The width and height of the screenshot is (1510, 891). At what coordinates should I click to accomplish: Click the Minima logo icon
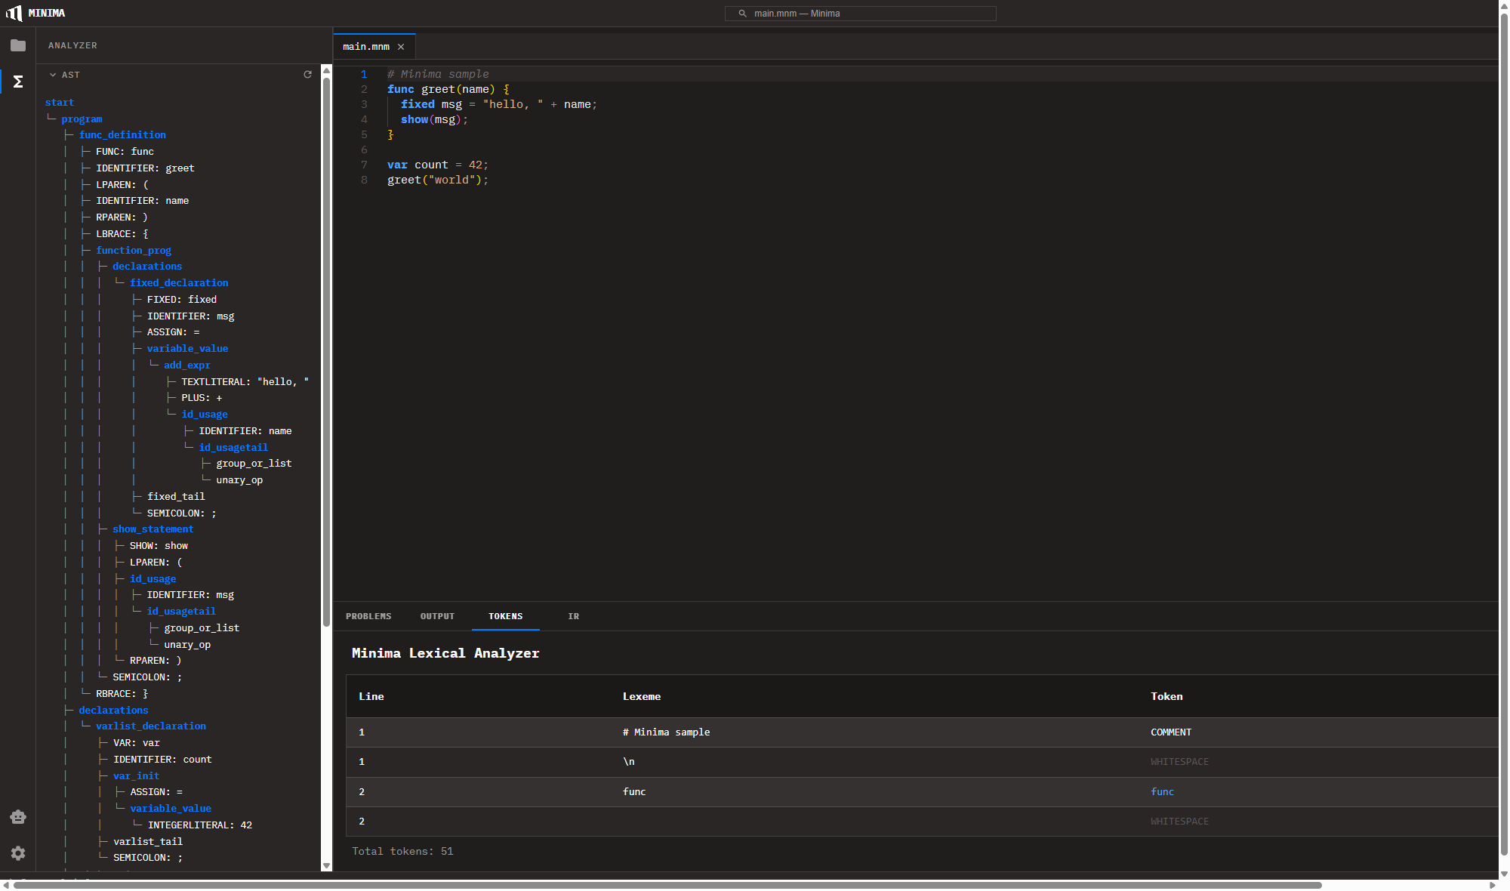point(14,13)
